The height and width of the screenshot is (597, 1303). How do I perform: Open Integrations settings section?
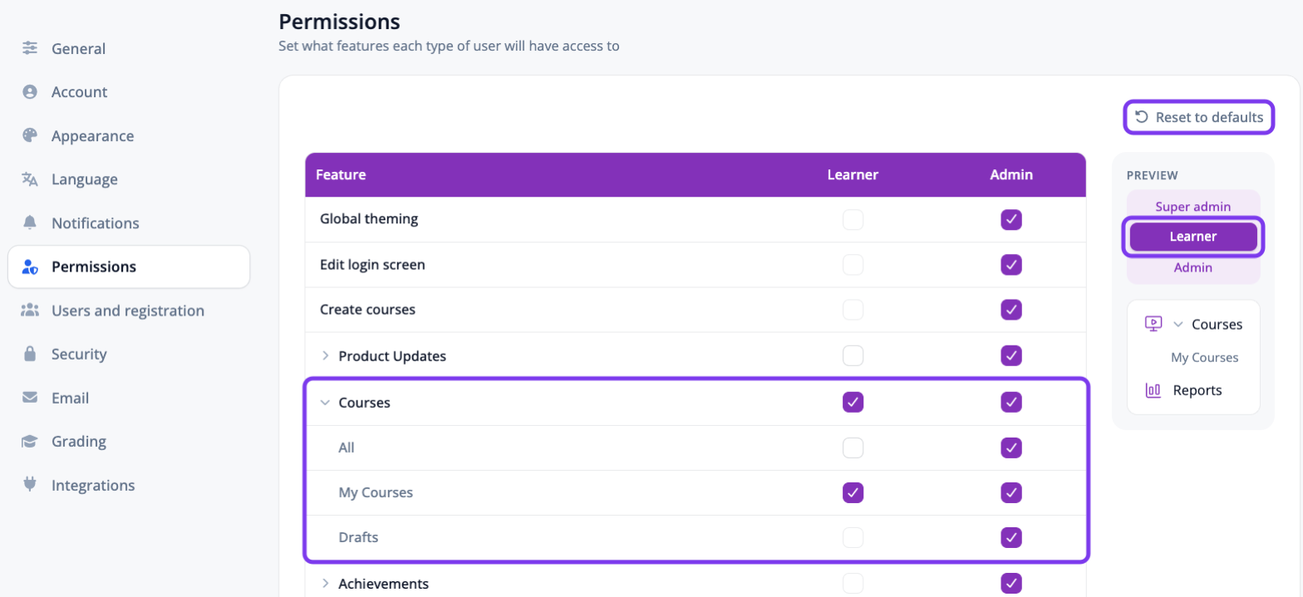tap(129, 485)
